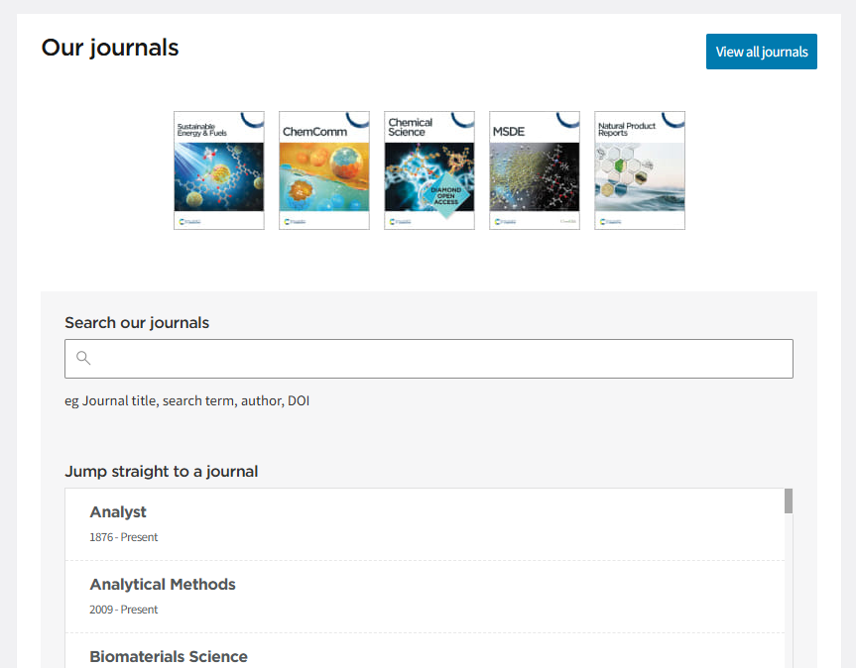
Task: Click the 'Search our journals' label
Action: click(137, 323)
